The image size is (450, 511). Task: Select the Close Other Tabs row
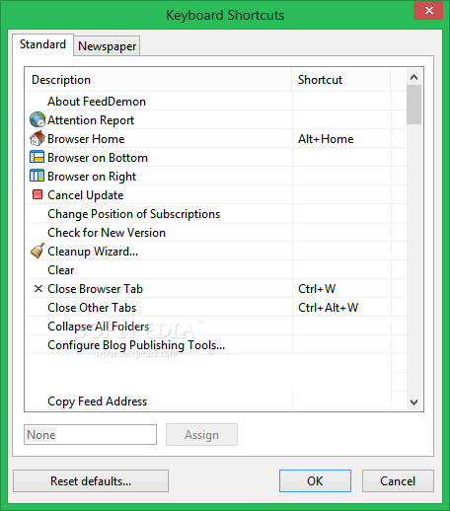pos(216,308)
